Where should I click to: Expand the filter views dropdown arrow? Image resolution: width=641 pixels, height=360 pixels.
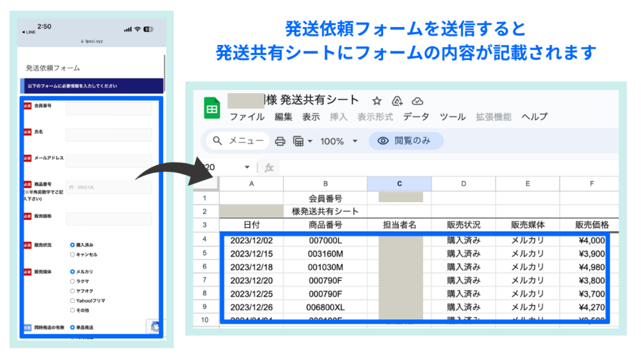[x=310, y=141]
